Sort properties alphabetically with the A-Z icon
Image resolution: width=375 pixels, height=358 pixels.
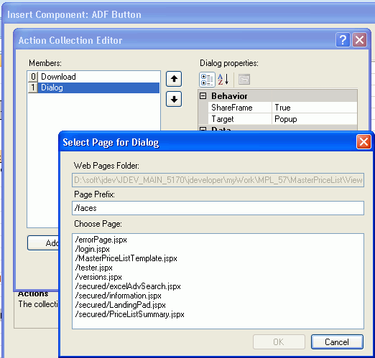223,80
